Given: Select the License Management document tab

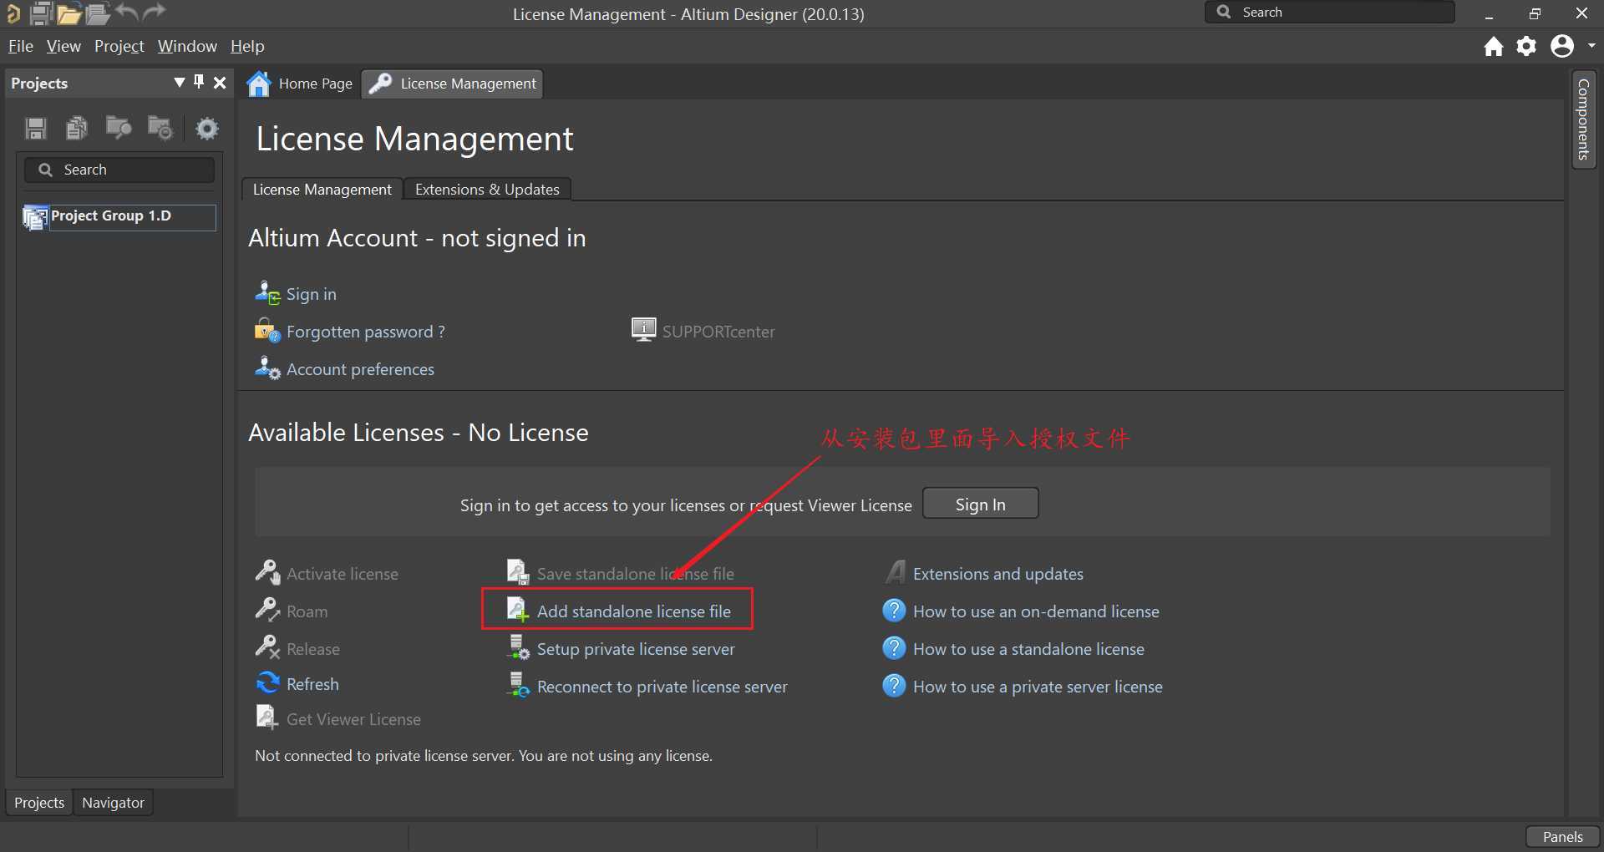Looking at the screenshot, I should (x=453, y=84).
